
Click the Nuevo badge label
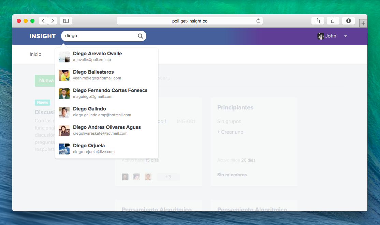(42, 103)
